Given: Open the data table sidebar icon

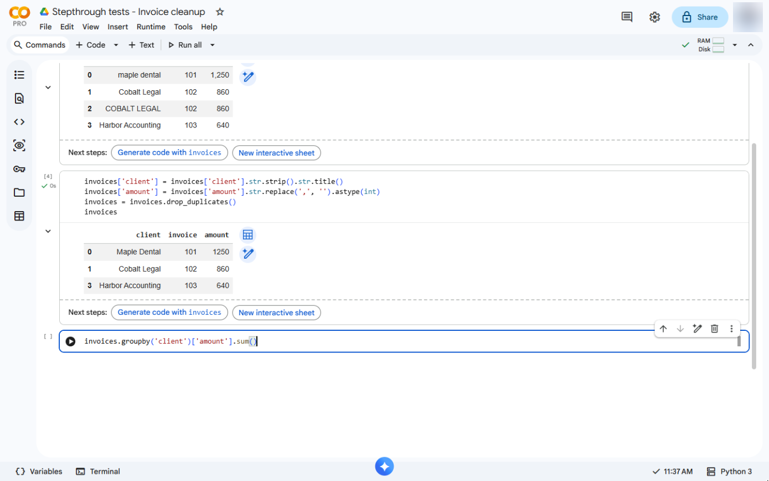Looking at the screenshot, I should tap(19, 216).
